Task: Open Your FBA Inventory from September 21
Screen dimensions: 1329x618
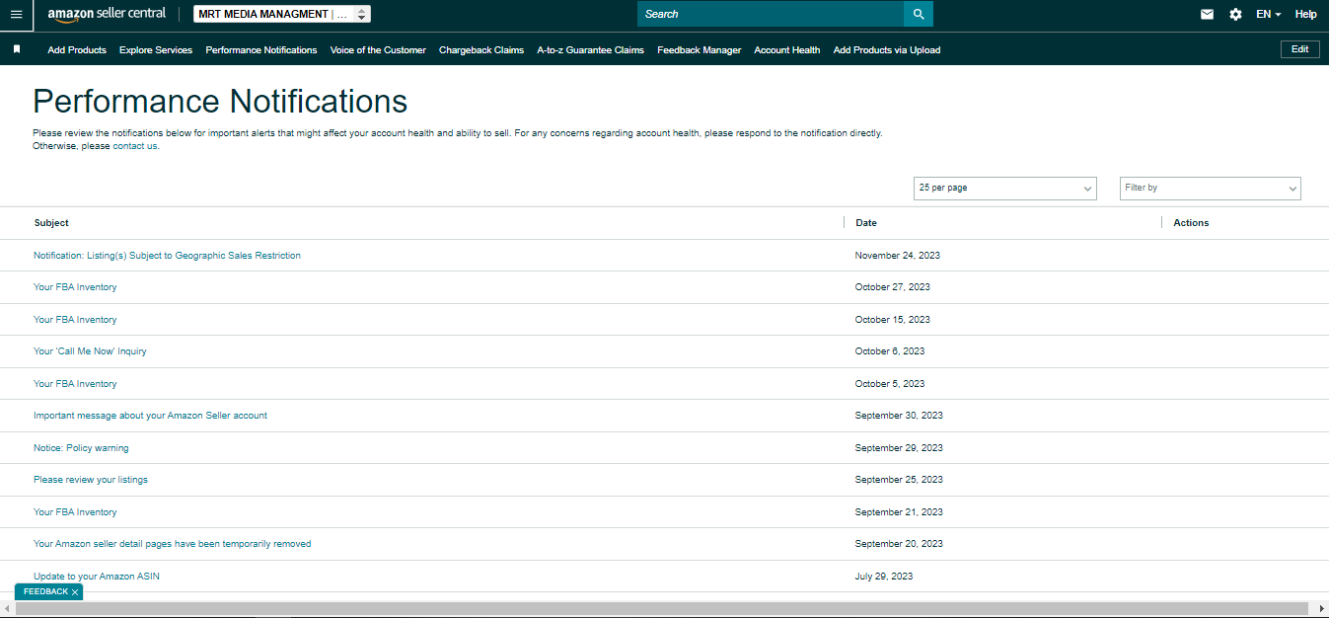Action: click(75, 512)
